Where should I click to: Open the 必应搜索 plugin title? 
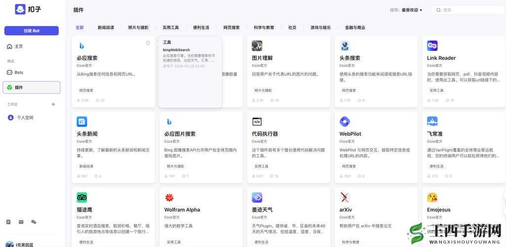(x=87, y=58)
